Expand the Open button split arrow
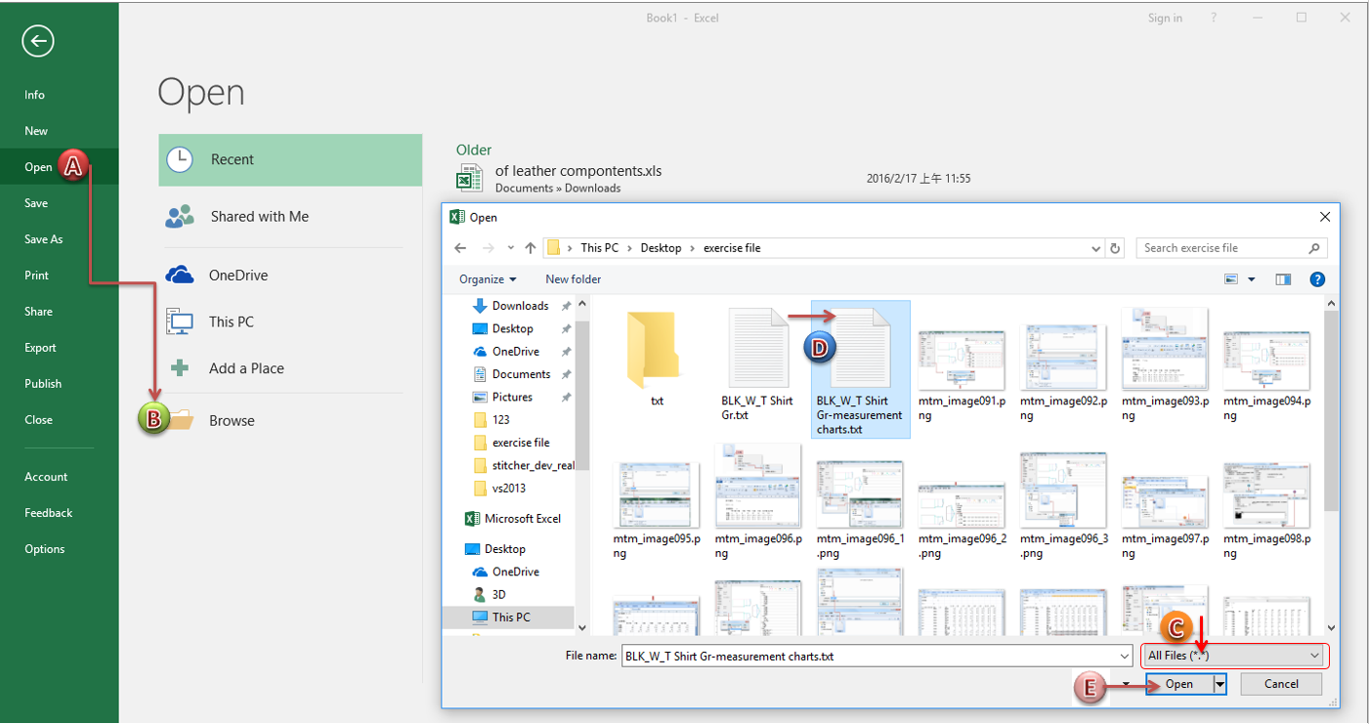This screenshot has height=724, width=1369. click(x=1219, y=685)
